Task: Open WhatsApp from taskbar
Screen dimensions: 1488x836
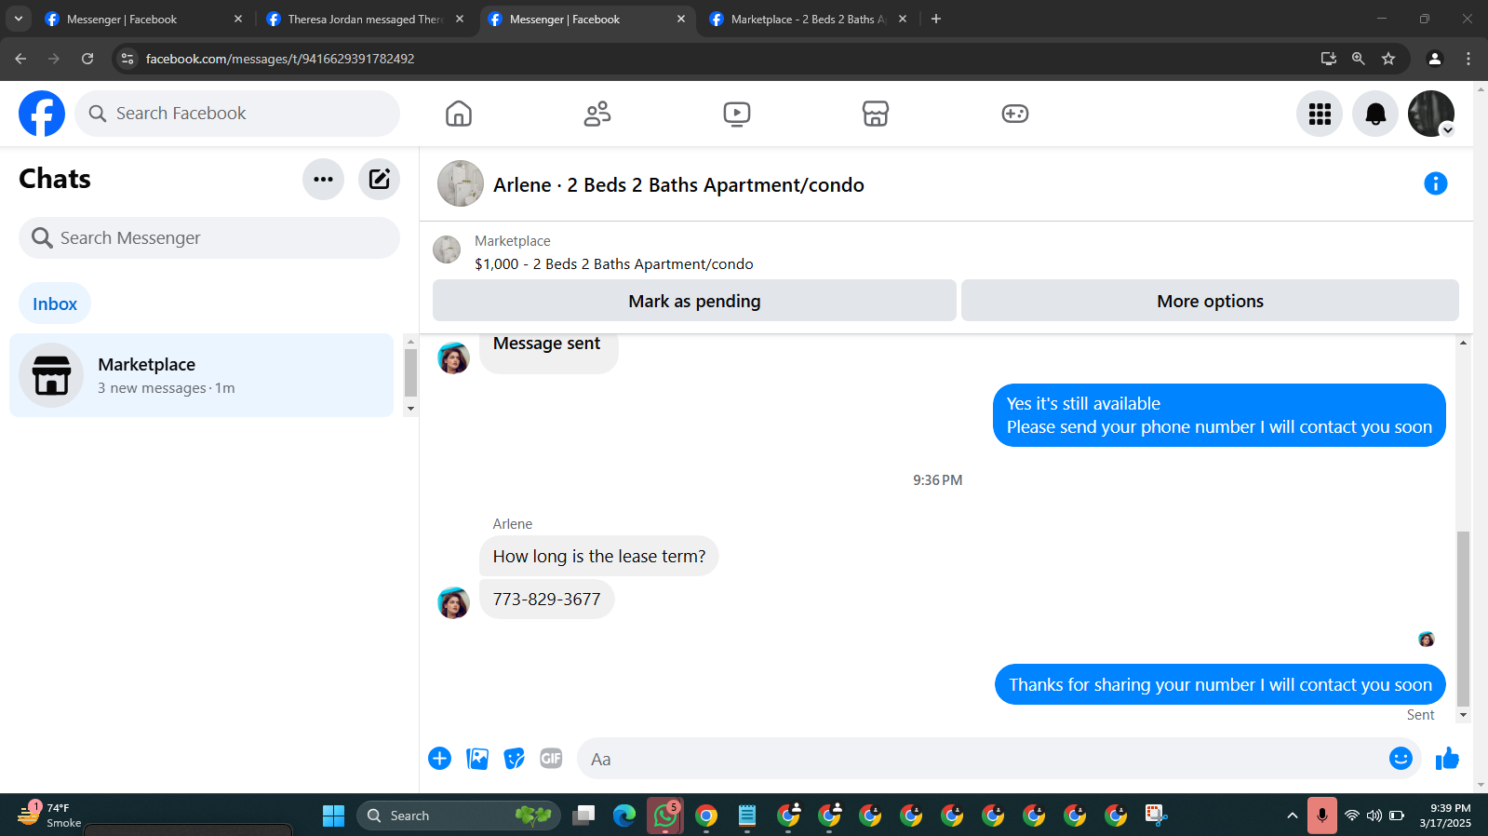Action: click(x=665, y=816)
